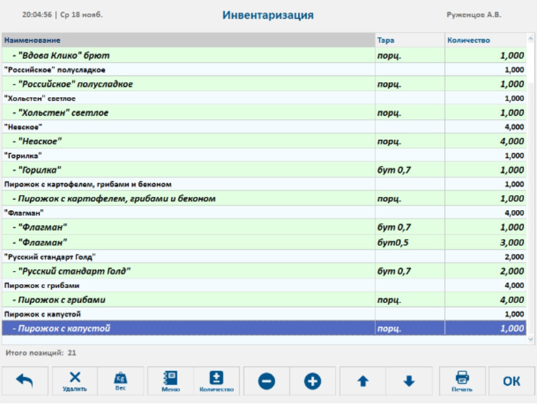Move selection down with the down arrow
This screenshot has width=537, height=404.
[409, 381]
